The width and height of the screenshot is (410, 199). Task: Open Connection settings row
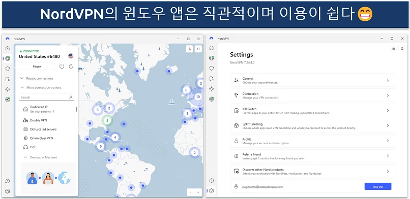tap(312, 95)
